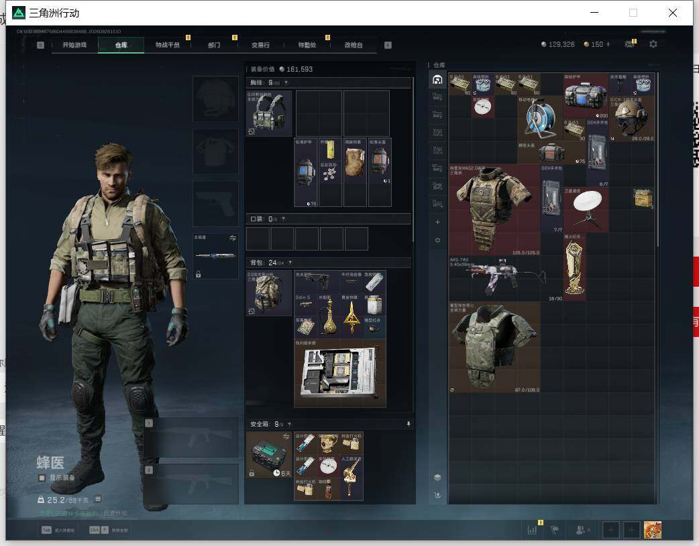Select the 仓库 tab
699x546 pixels.
(121, 45)
